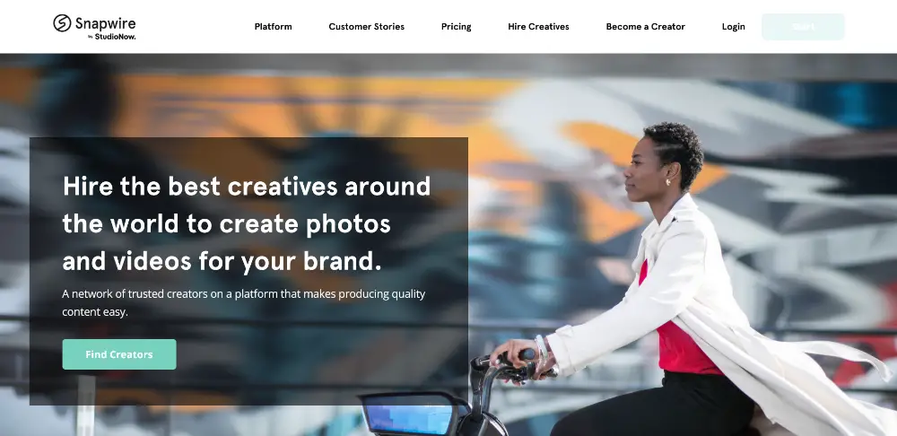The width and height of the screenshot is (897, 436).
Task: Click the 'network of trusted creators' subtitle text
Action: coord(244,302)
